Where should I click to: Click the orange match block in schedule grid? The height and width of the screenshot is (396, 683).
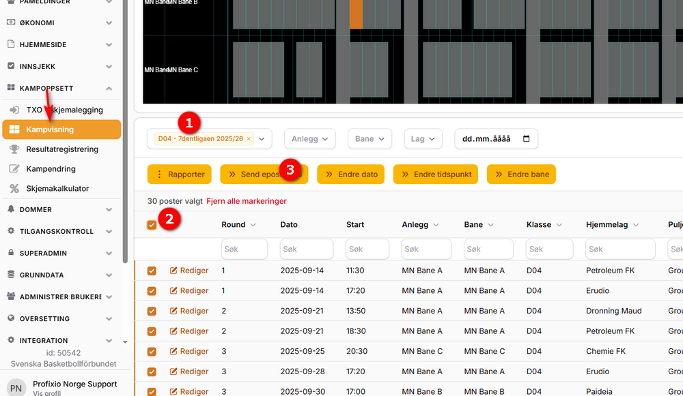pyautogui.click(x=356, y=14)
